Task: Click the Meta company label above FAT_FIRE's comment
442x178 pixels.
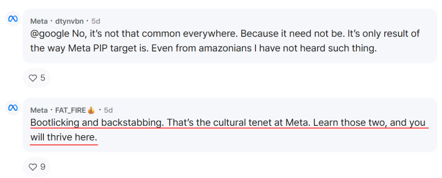Action: tap(39, 110)
